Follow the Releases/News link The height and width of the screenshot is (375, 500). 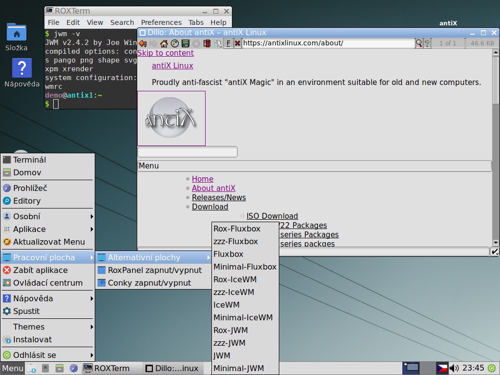coord(219,197)
